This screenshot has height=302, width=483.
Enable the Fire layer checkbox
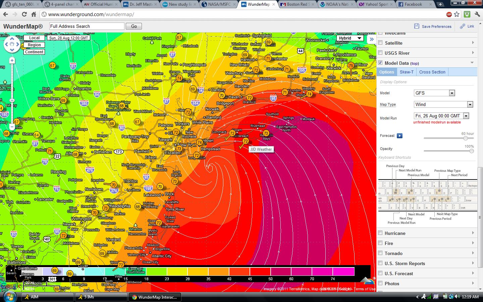(x=380, y=243)
